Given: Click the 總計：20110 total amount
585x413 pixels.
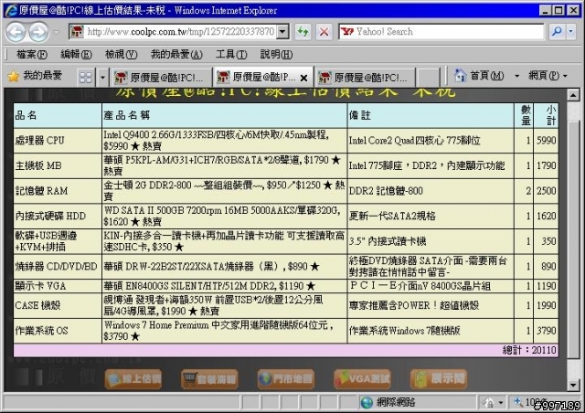Looking at the screenshot, I should click(529, 350).
